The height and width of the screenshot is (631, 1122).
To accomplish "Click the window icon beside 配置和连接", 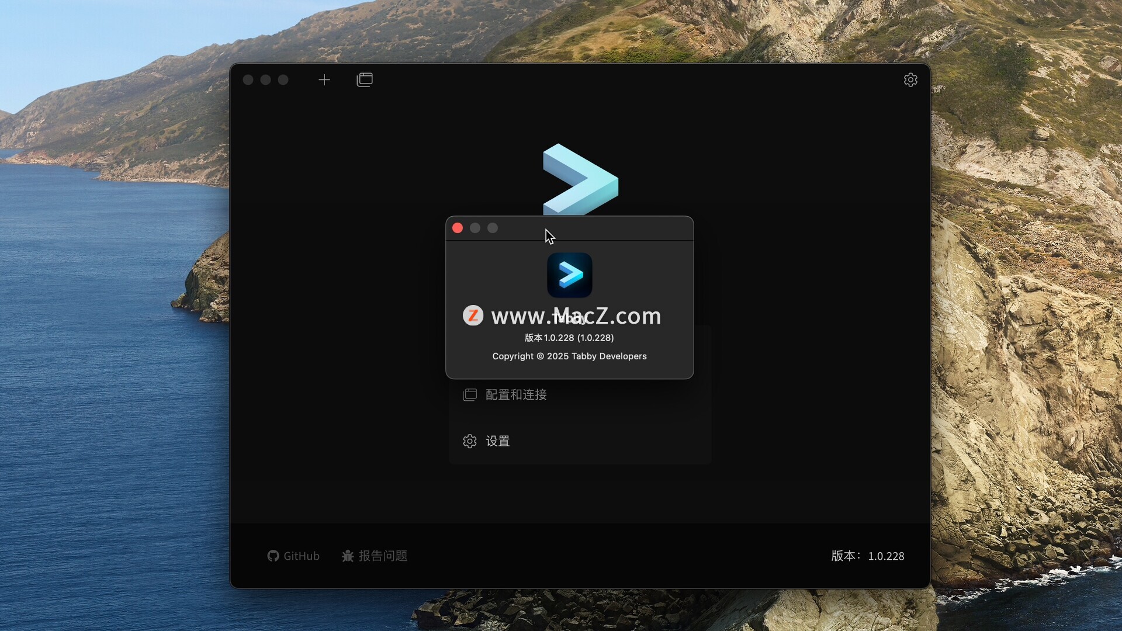I will (470, 394).
